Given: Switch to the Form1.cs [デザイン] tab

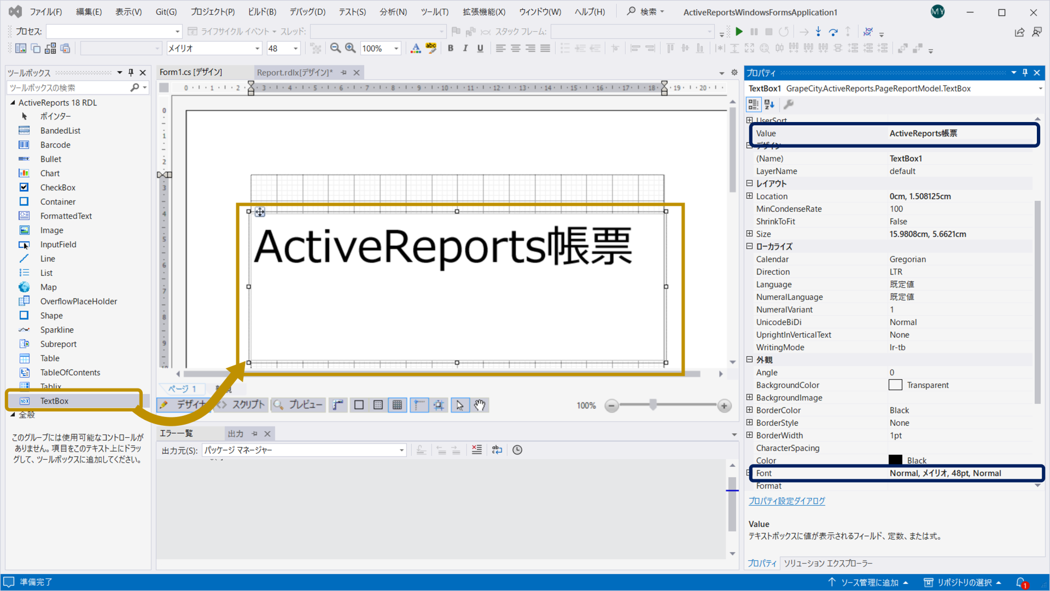Looking at the screenshot, I should (x=191, y=72).
